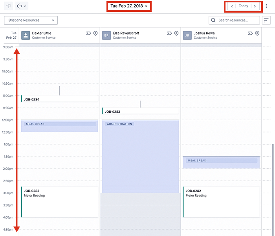Open JOB-0282 Meter Reading for Joshua Rowe
The width and height of the screenshot is (275, 236).
point(221,202)
